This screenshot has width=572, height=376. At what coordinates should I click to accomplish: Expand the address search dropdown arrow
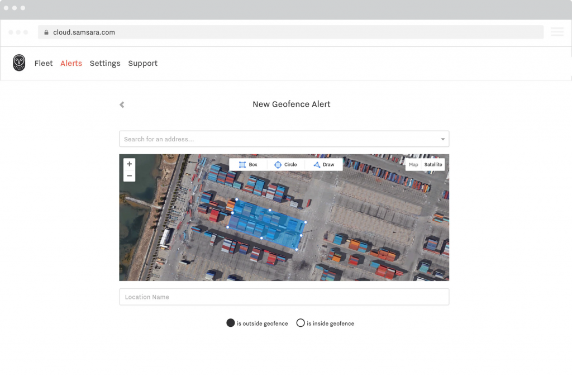tap(443, 139)
